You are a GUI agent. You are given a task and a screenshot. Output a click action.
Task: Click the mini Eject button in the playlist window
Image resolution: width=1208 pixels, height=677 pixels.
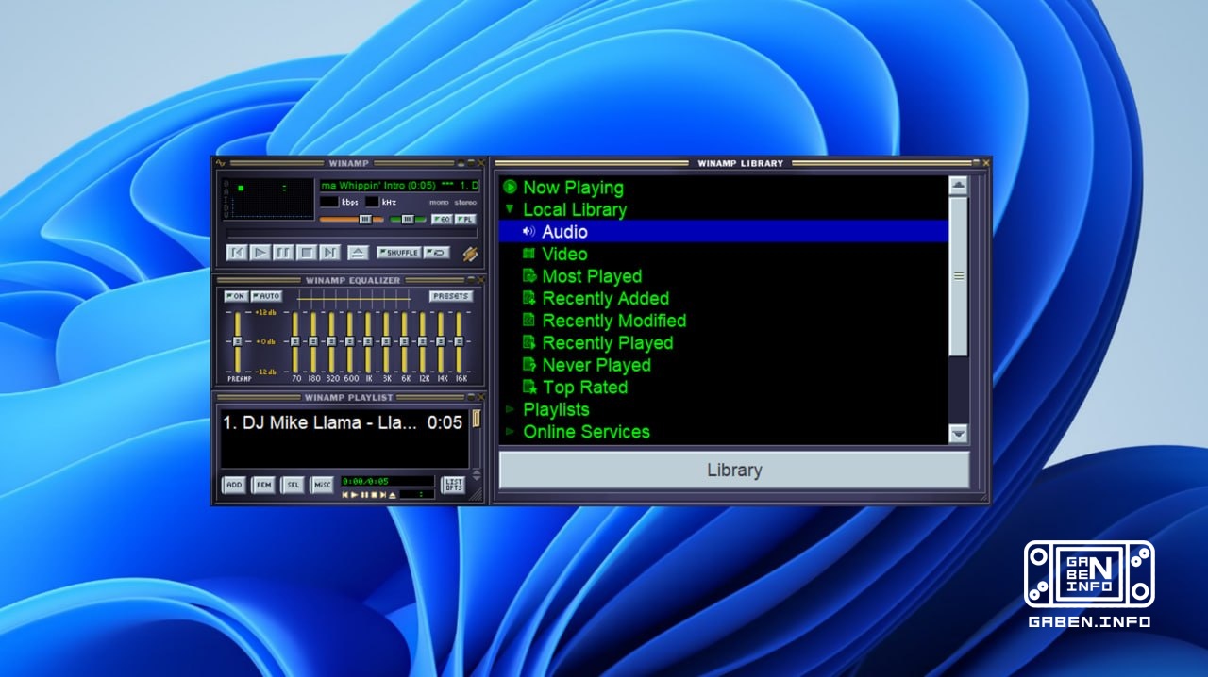(x=393, y=495)
